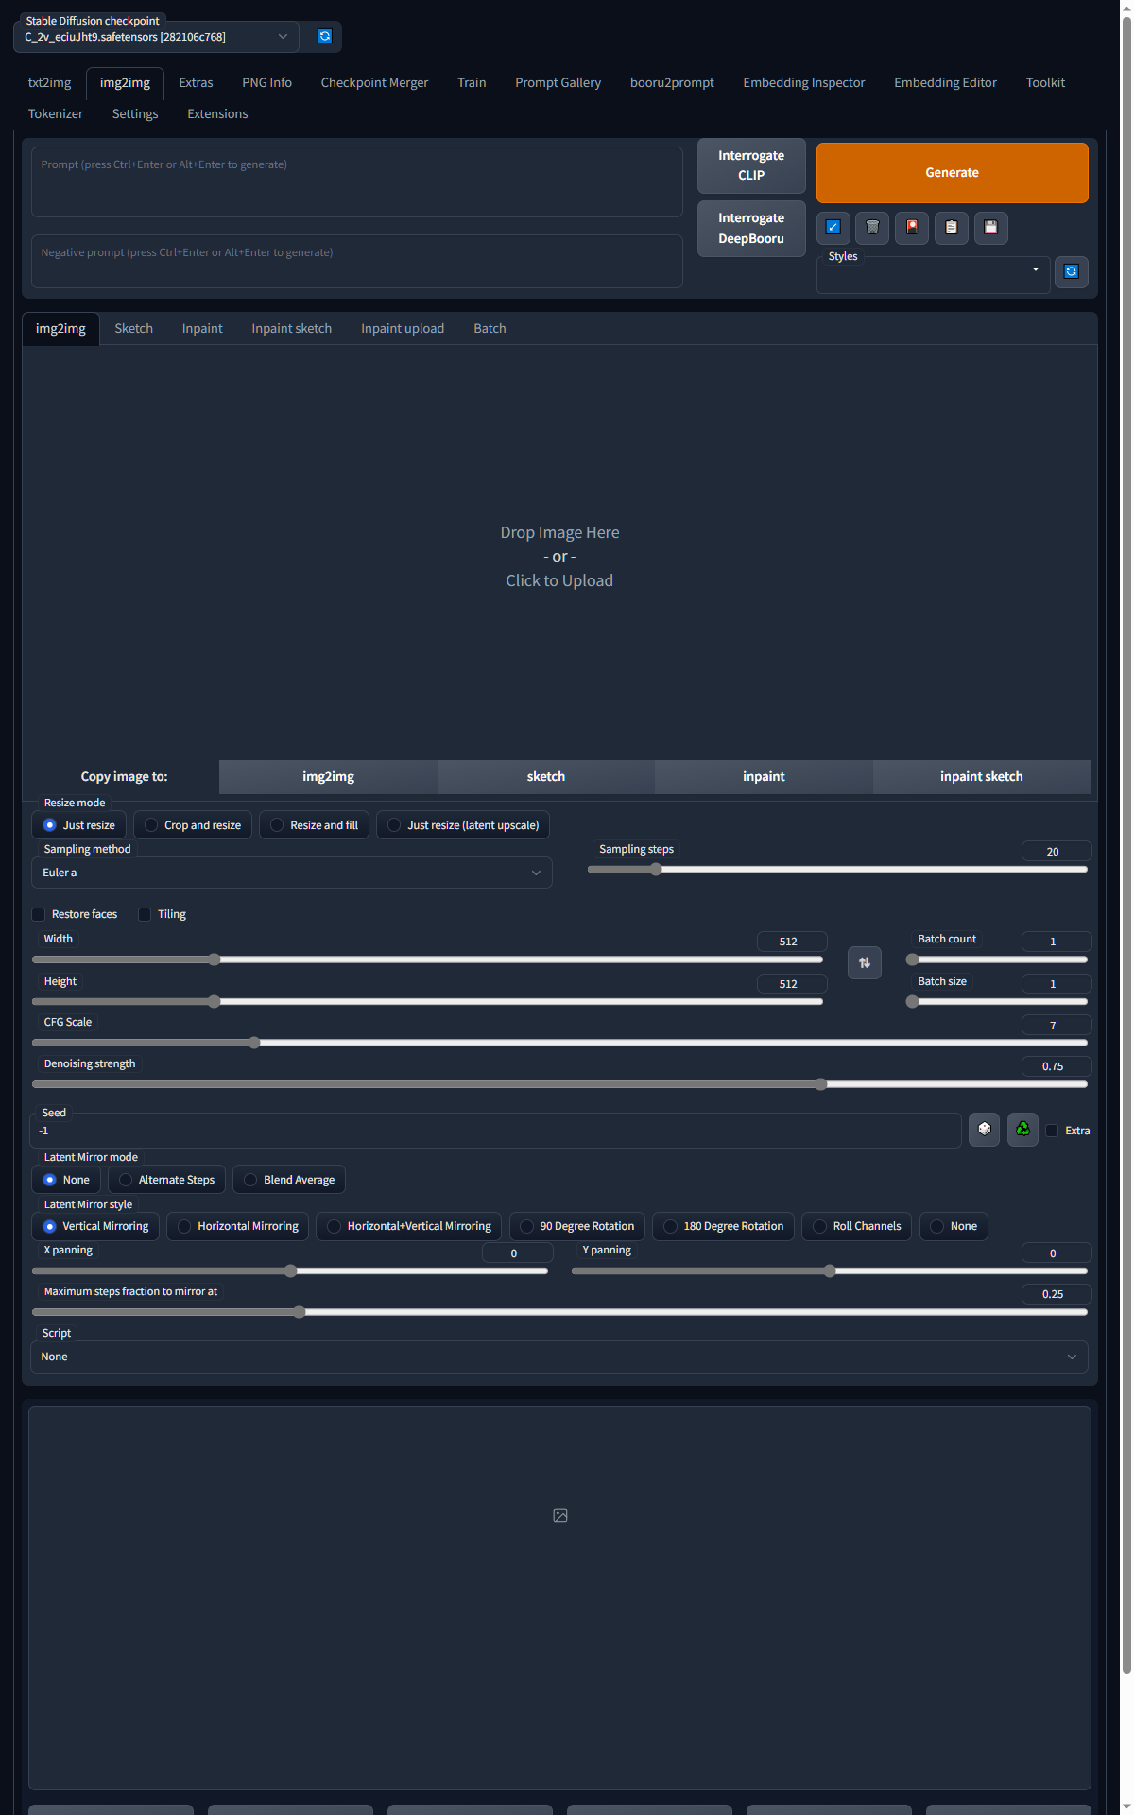Click the Negative prompt field
This screenshot has width=1134, height=1815.
(357, 261)
